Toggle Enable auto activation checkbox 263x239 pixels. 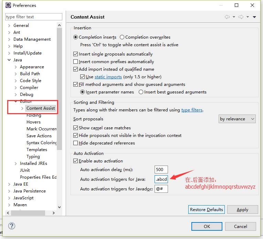point(75,161)
